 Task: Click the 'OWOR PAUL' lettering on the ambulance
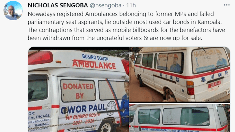pyautogui.click(x=83, y=109)
